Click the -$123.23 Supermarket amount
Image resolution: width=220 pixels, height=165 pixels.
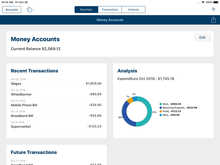94,126
